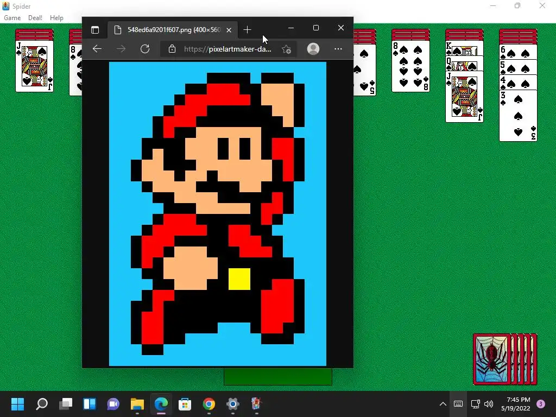Open the clock showing 7:45 PM
556x417 pixels.
516,404
